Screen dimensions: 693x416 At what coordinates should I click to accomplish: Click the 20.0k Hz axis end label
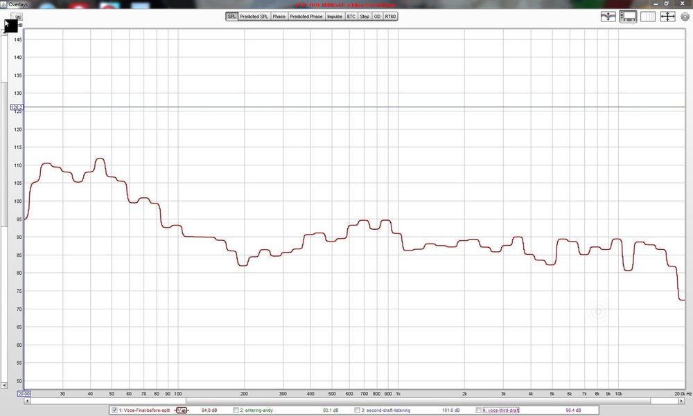click(x=683, y=393)
